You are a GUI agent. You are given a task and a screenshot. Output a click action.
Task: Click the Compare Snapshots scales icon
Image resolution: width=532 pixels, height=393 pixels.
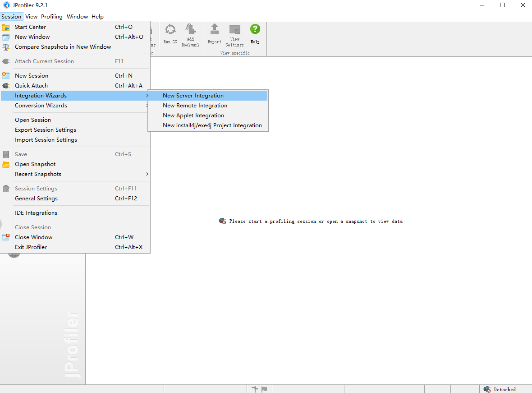(x=6, y=47)
